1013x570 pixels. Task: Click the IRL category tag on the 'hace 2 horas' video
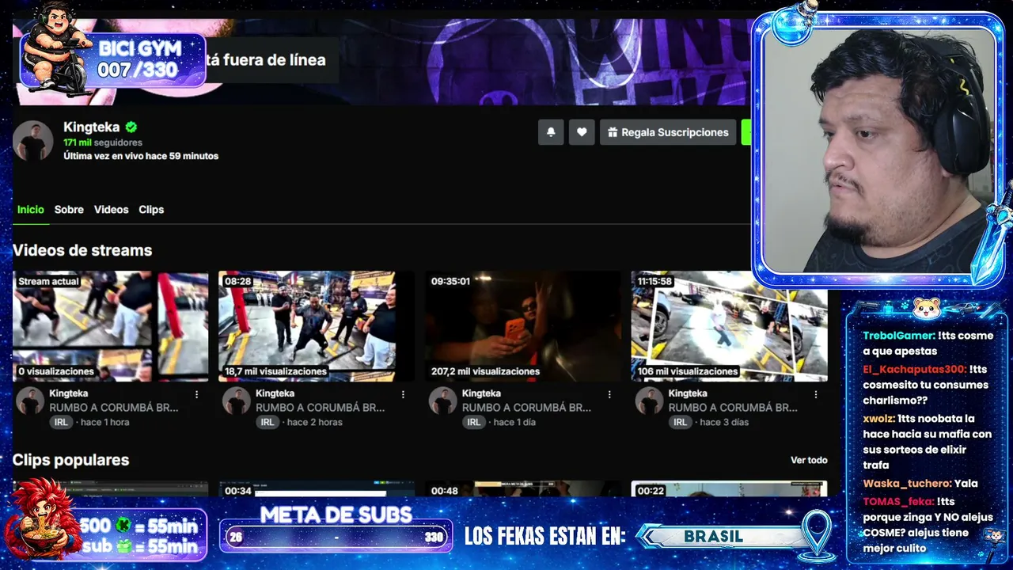pyautogui.click(x=267, y=423)
